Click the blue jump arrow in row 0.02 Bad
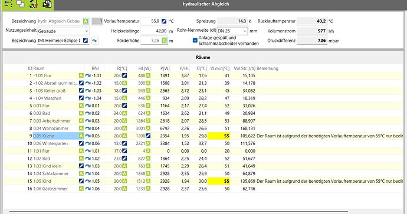Image resolution: width=407 pixels, height=214 pixels. click(88, 113)
